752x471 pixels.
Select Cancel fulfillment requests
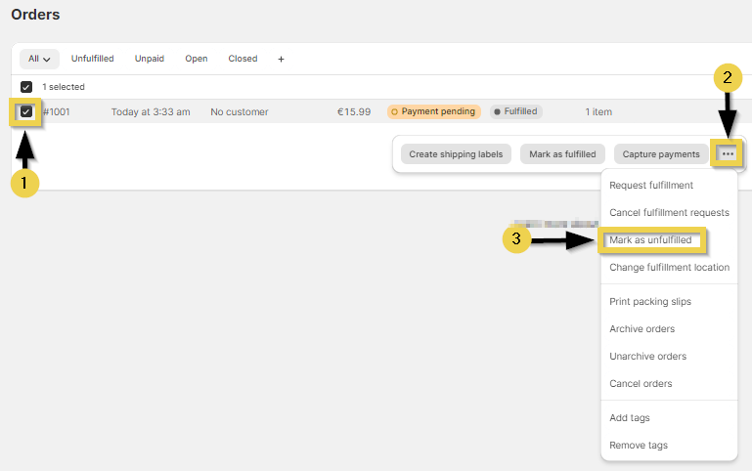(669, 213)
